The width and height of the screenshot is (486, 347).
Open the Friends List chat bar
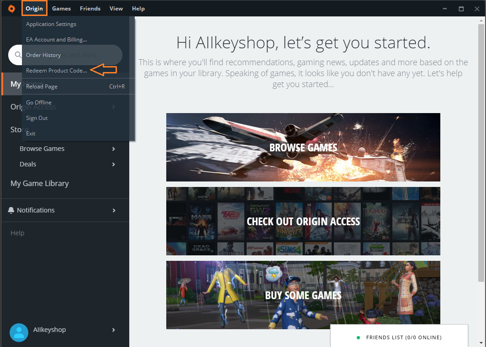399,337
